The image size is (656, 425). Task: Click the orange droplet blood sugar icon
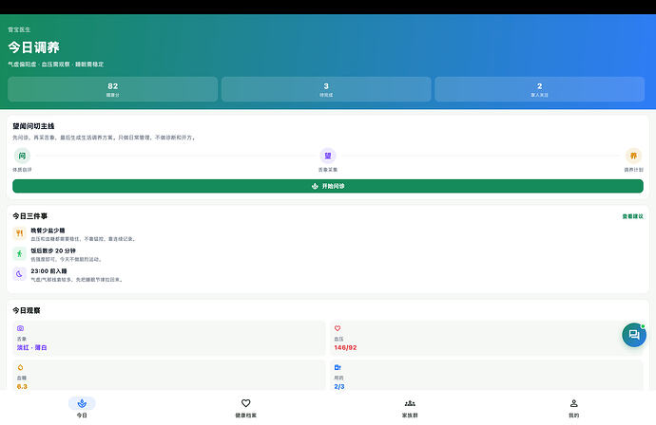pos(21,367)
